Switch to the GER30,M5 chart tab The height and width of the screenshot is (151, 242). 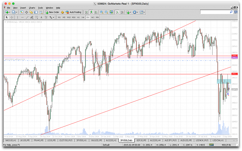[x=141, y=140]
